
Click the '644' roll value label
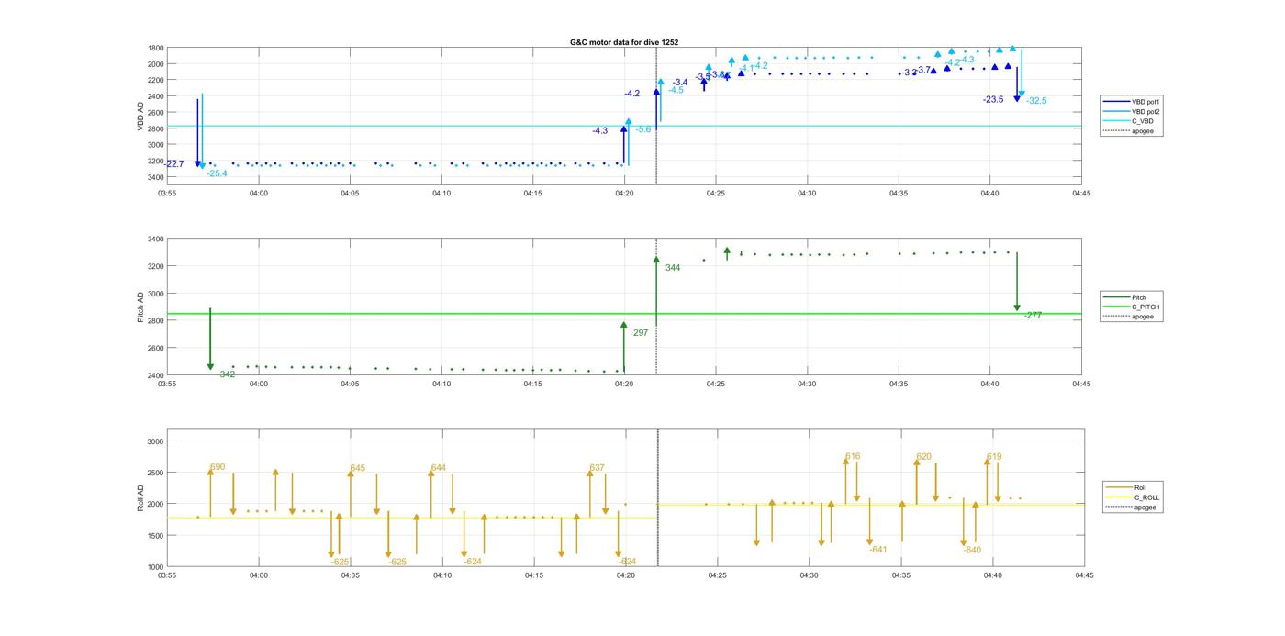438,468
